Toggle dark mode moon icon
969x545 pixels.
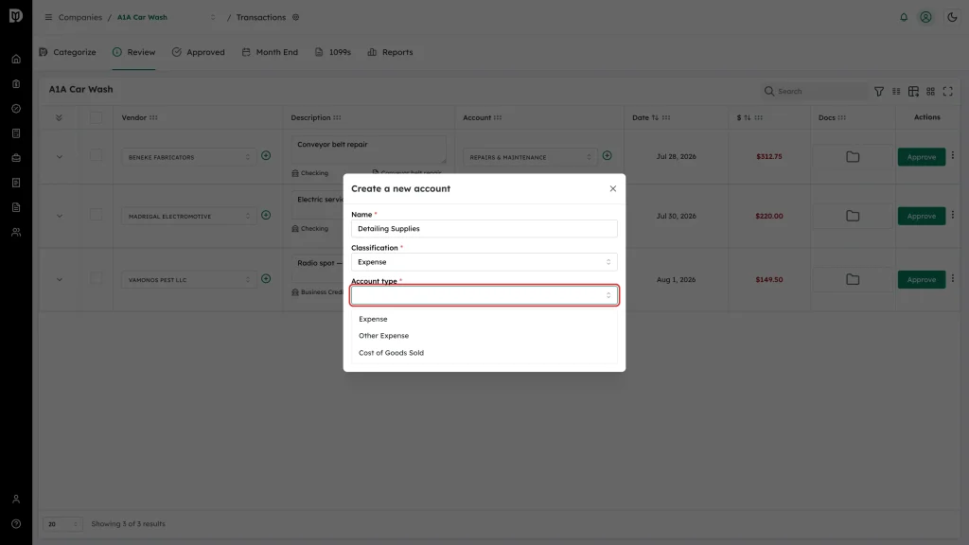(952, 17)
